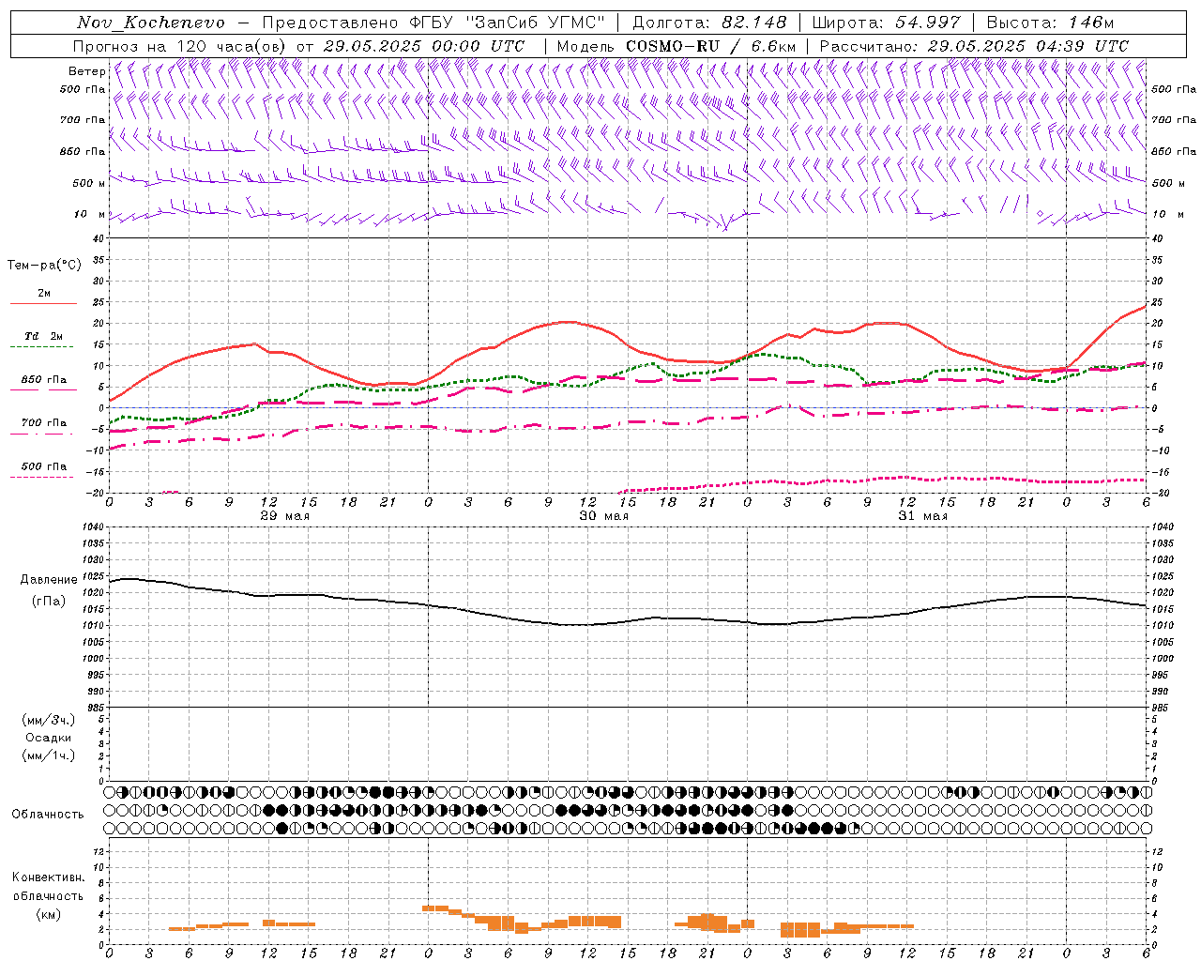Select the elevation text Высота: 146м
Image resolution: width=1201 pixels, height=961 pixels.
pyautogui.click(x=1050, y=23)
